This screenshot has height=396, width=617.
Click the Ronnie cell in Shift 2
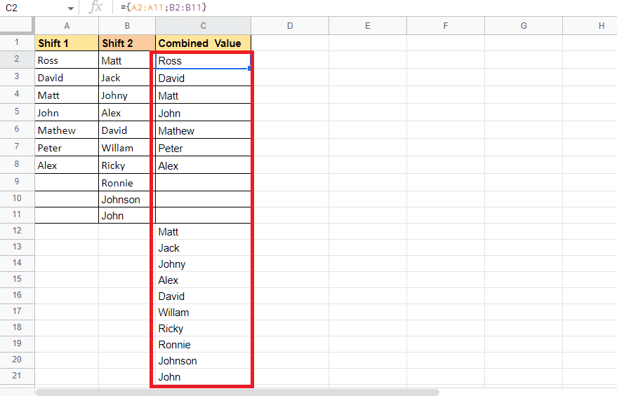(126, 183)
